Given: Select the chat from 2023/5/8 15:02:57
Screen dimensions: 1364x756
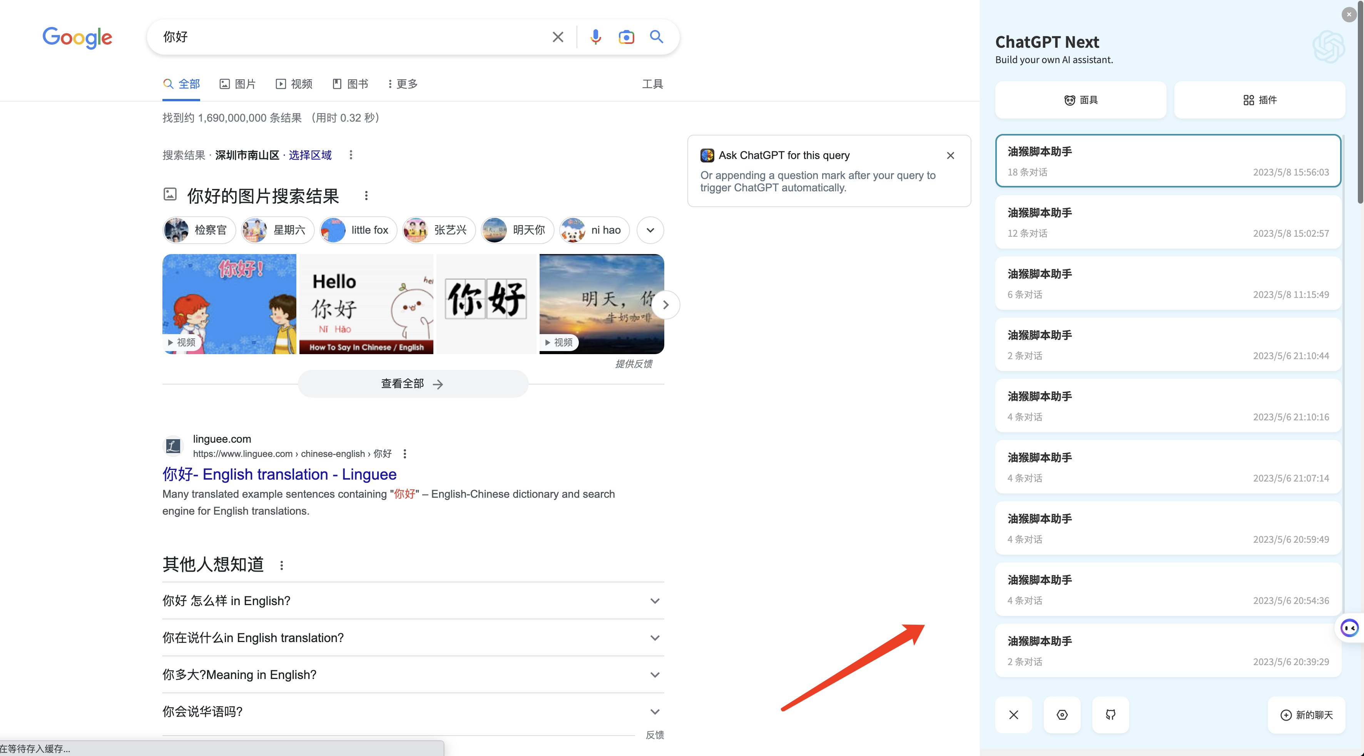Looking at the screenshot, I should coord(1168,222).
